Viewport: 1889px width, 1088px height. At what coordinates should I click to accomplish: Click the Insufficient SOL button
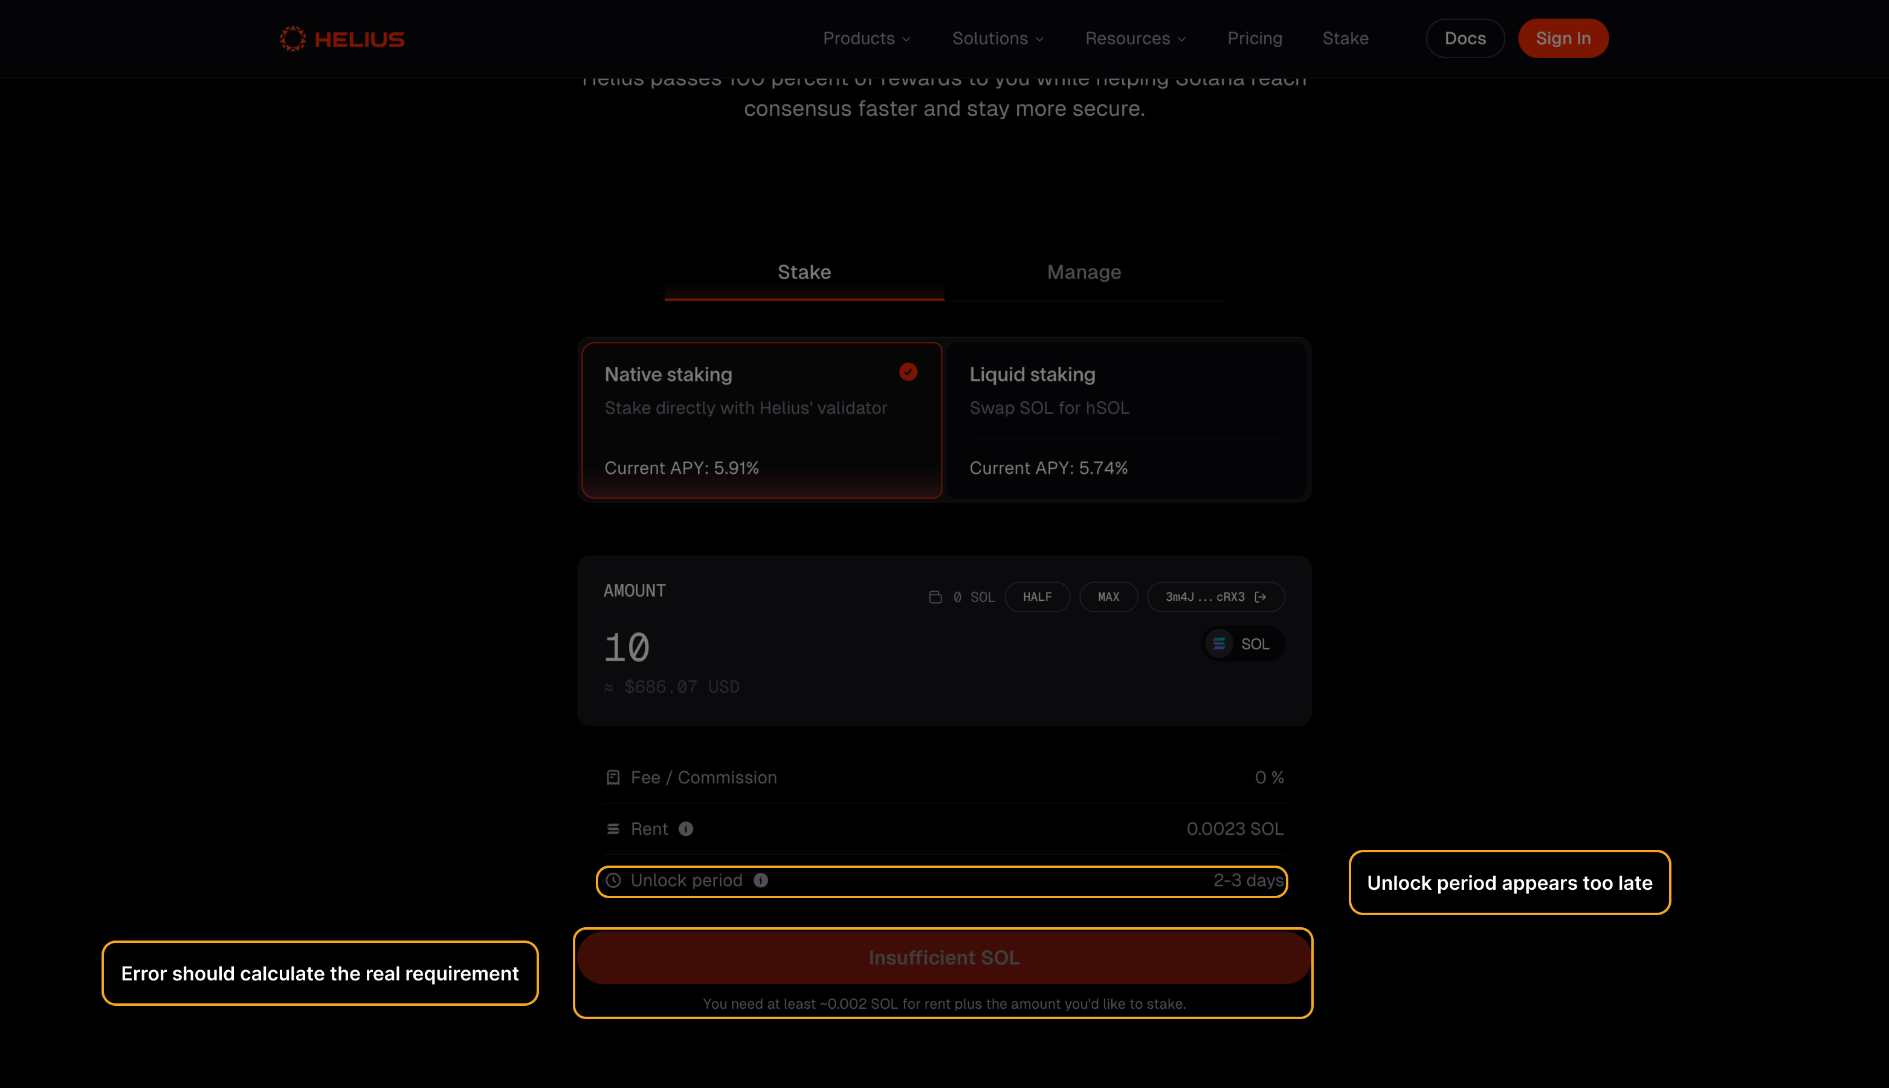(x=944, y=958)
